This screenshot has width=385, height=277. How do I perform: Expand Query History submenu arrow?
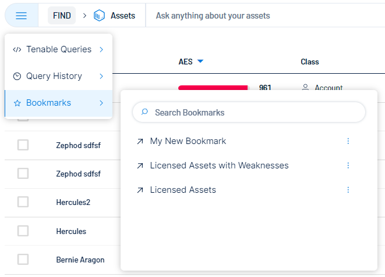point(101,76)
